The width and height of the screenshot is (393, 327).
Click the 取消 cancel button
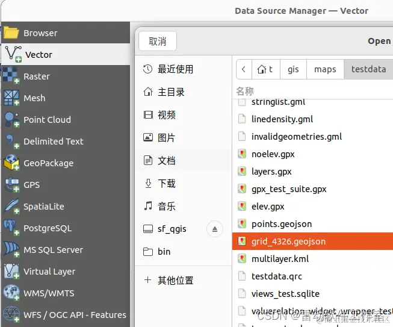158,41
